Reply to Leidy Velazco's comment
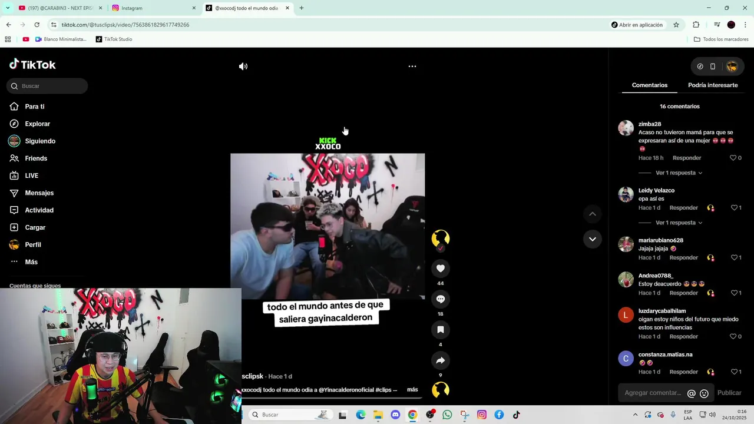This screenshot has height=424, width=754. pyautogui.click(x=683, y=208)
